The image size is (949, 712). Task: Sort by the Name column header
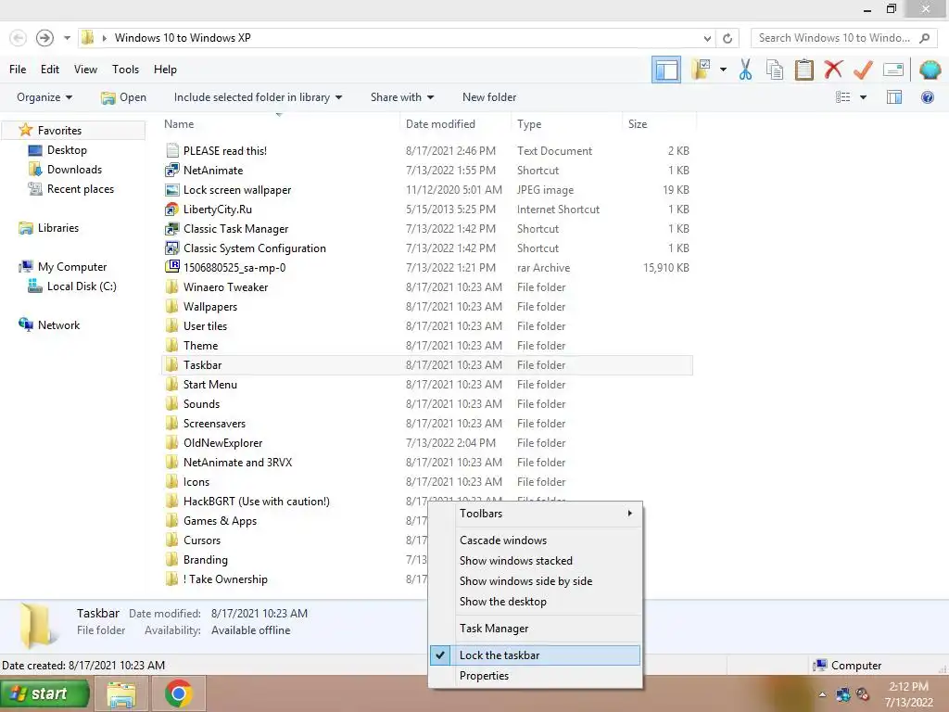179,124
